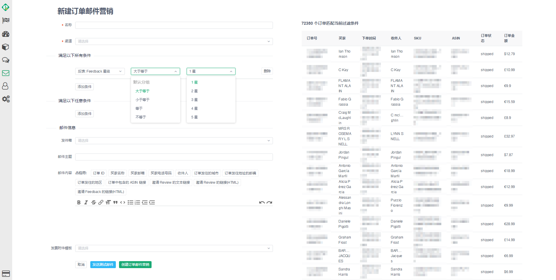The image size is (556, 280).
Task: Click the 邮件主题 subject input field
Action: point(174,157)
